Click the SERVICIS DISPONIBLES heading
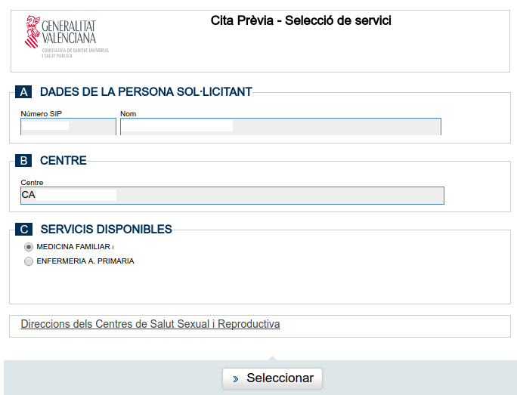The width and height of the screenshot is (517, 395). 106,230
